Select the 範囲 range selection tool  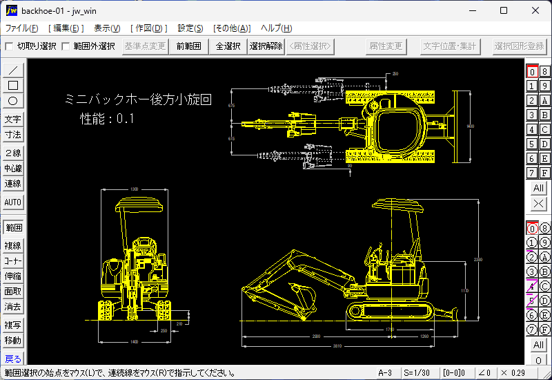point(13,228)
